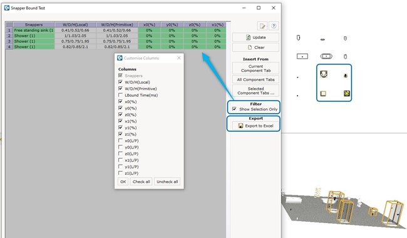The width and height of the screenshot is (407, 238).
Task: Click the Clear button
Action: click(255, 47)
